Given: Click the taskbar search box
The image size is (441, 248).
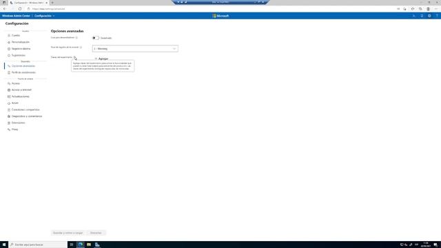Looking at the screenshot, I should (x=38, y=245).
